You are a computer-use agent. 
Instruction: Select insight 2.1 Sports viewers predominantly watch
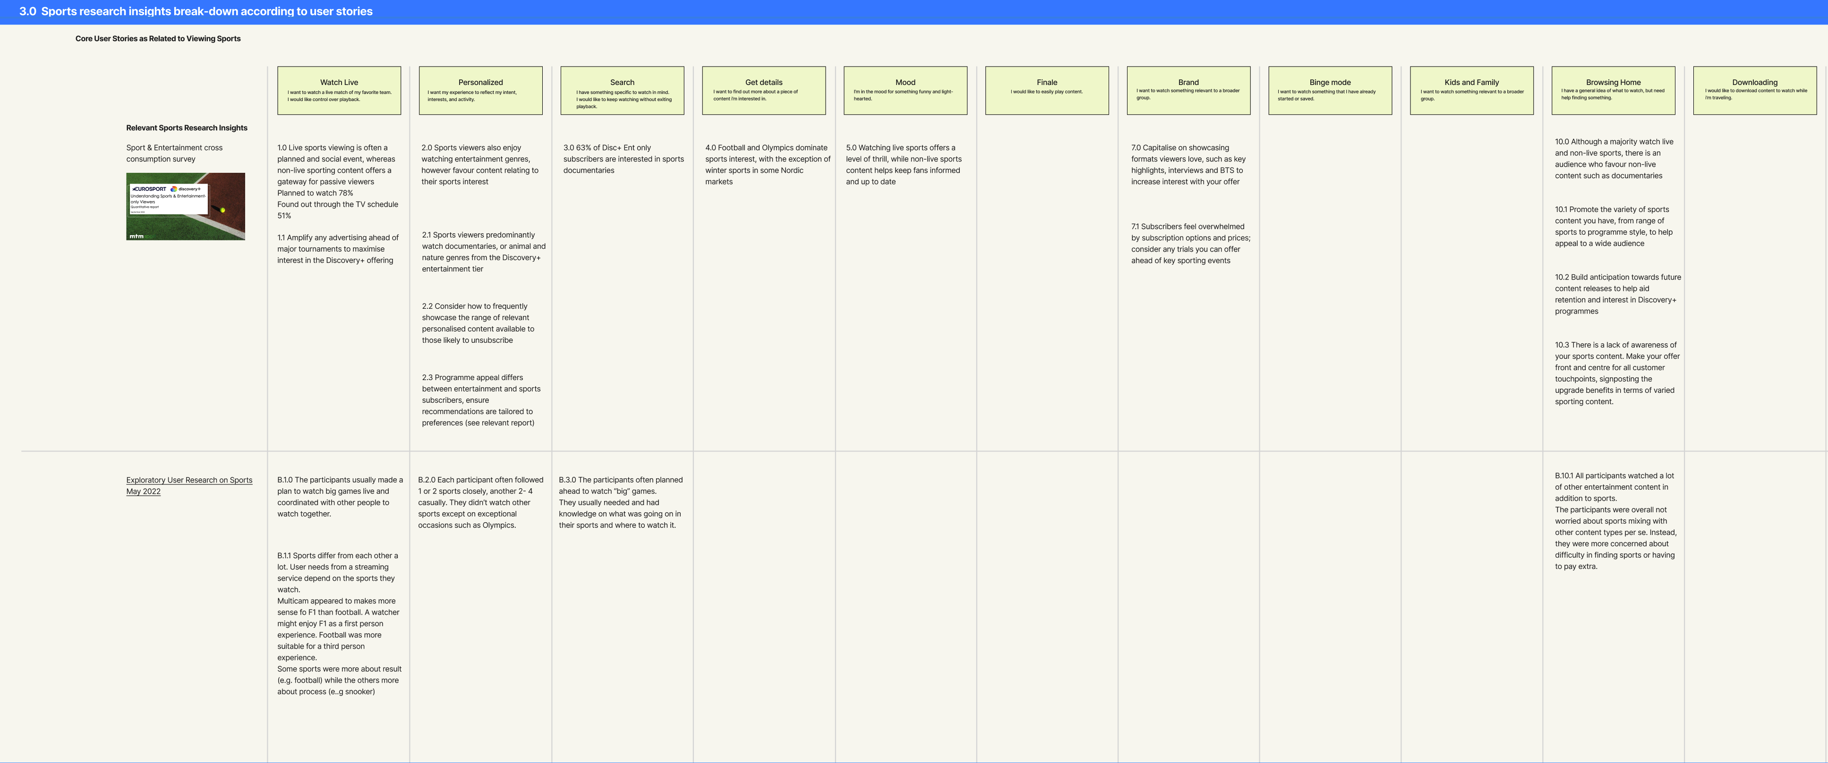pos(484,252)
